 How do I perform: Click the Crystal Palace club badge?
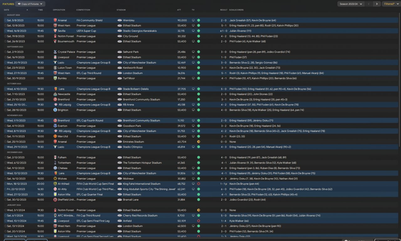[x=55, y=52]
